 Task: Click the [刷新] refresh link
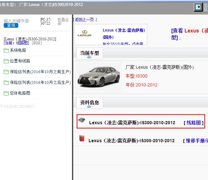(37, 43)
